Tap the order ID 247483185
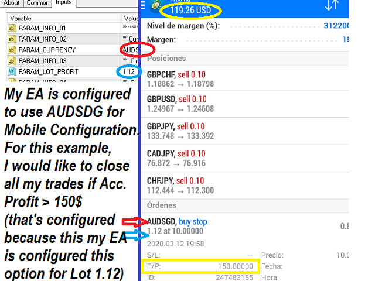This screenshot has width=375, height=281. 234,277
